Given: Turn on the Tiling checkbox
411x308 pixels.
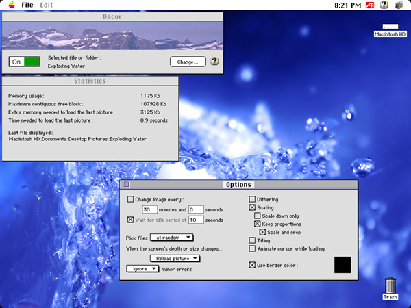Looking at the screenshot, I should tap(252, 240).
